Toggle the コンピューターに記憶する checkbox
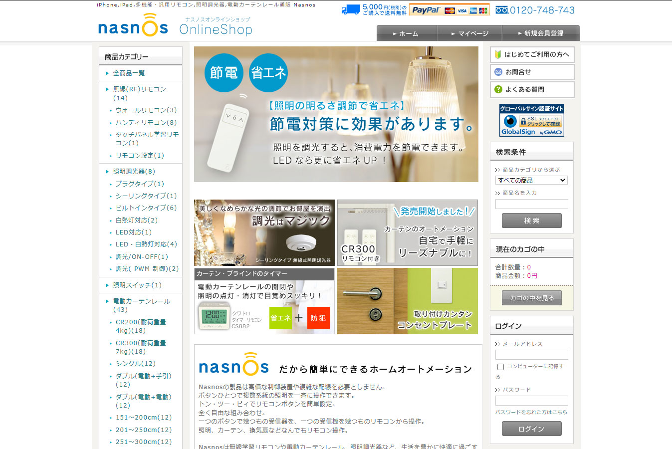The height and width of the screenshot is (449, 672). click(500, 367)
